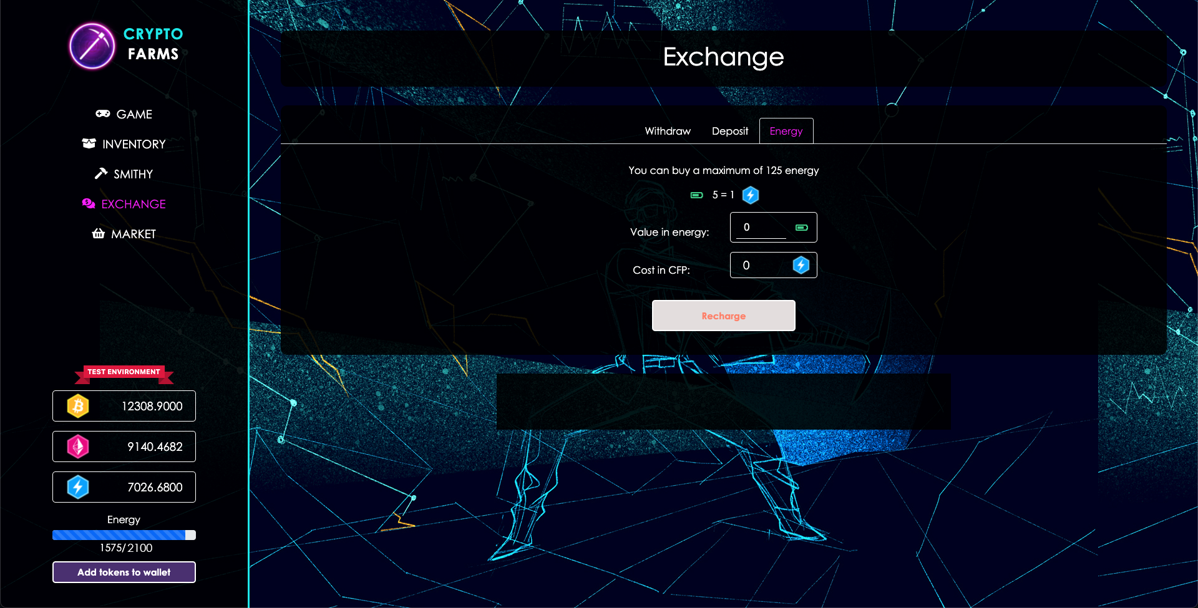Image resolution: width=1198 pixels, height=608 pixels.
Task: Click the Recharge button
Action: (x=724, y=316)
